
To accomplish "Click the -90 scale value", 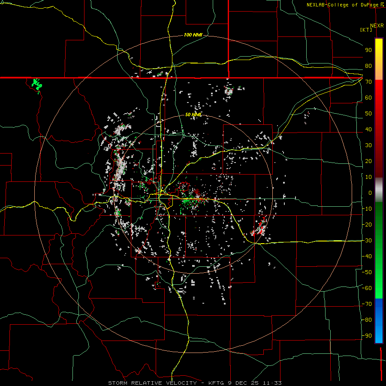I will (x=367, y=336).
